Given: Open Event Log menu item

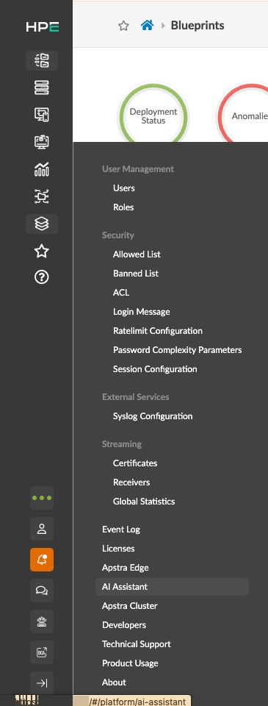Looking at the screenshot, I should (x=121, y=529).
